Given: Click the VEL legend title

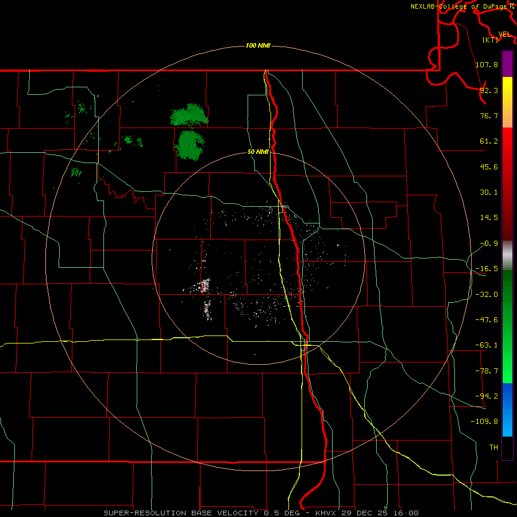Looking at the screenshot, I should click(504, 34).
